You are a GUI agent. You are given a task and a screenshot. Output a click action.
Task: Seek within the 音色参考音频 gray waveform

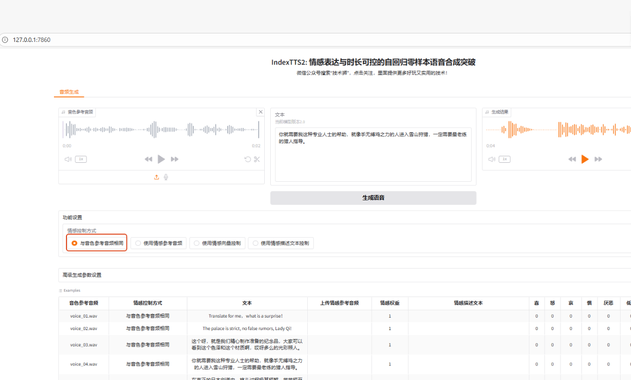click(161, 130)
